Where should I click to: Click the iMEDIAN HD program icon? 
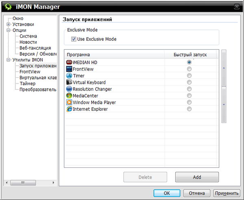(x=69, y=62)
